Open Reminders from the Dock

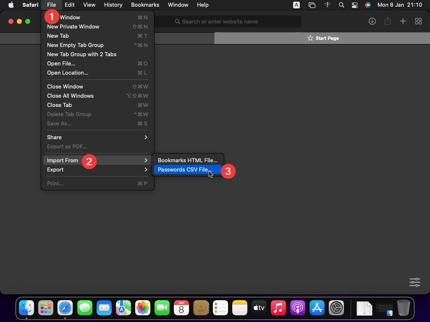coord(220,307)
